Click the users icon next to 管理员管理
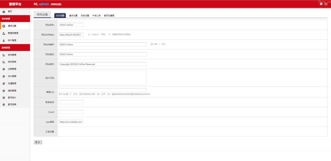Image resolution: width=331 pixels, height=161 pixels. (4, 33)
